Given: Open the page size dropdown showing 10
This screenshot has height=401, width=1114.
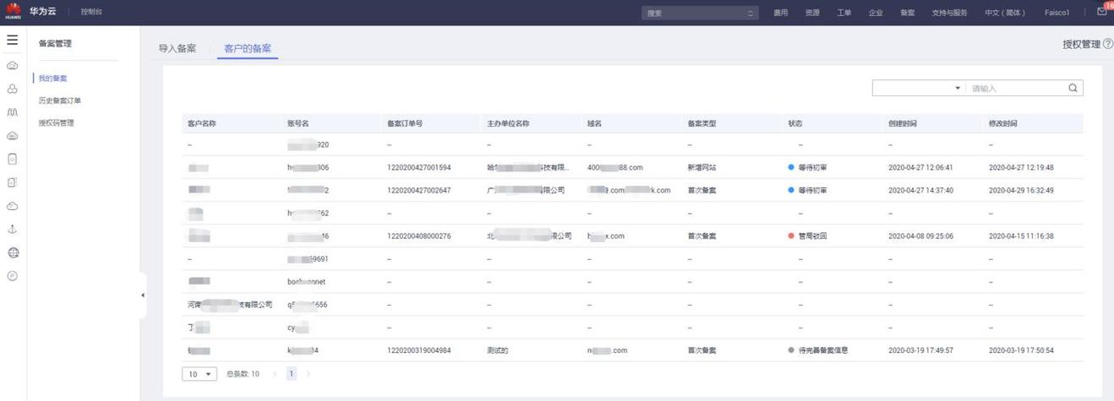Looking at the screenshot, I should 199,373.
